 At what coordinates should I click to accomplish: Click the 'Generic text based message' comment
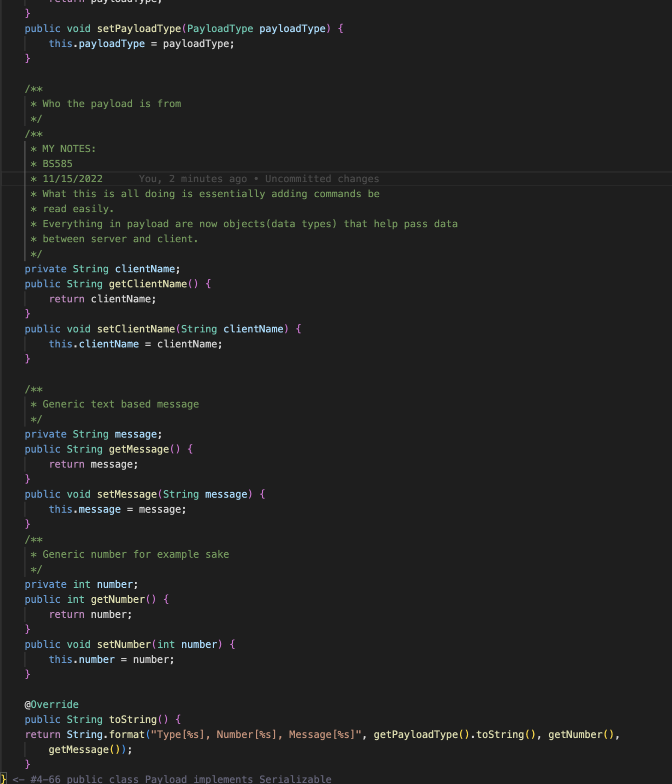120,404
